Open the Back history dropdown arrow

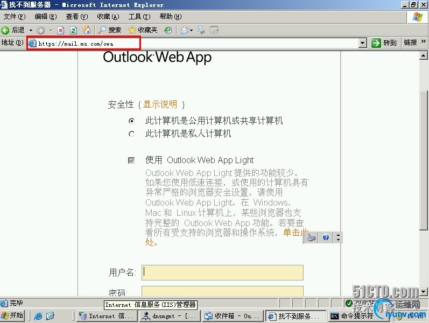pyautogui.click(x=31, y=30)
